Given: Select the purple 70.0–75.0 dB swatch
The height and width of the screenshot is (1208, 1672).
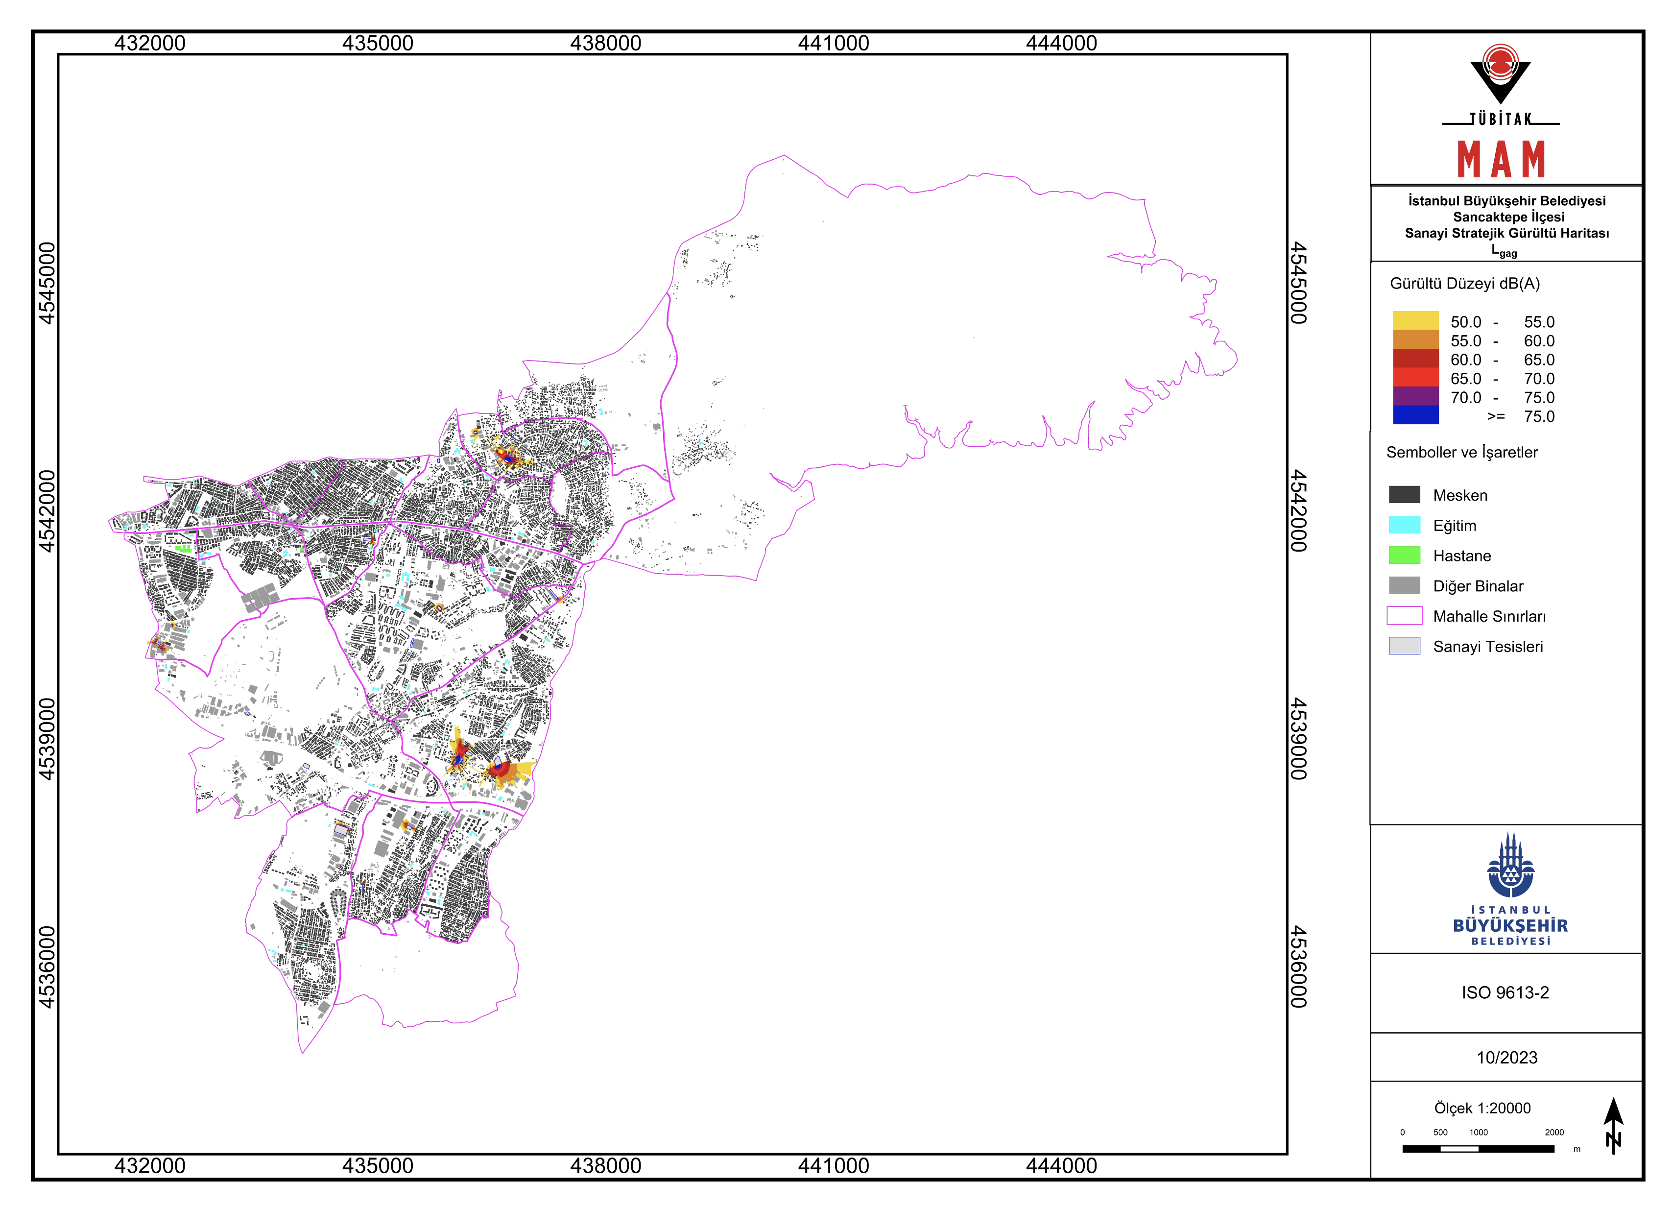Looking at the screenshot, I should click(1415, 396).
